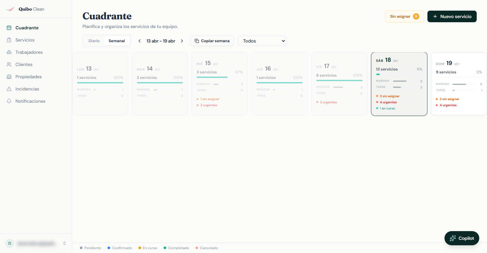Click the Propiedades building icon
Image resolution: width=487 pixels, height=253 pixels.
tap(9, 77)
